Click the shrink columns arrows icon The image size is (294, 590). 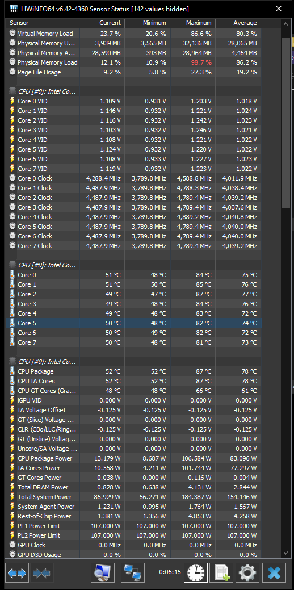(42, 573)
